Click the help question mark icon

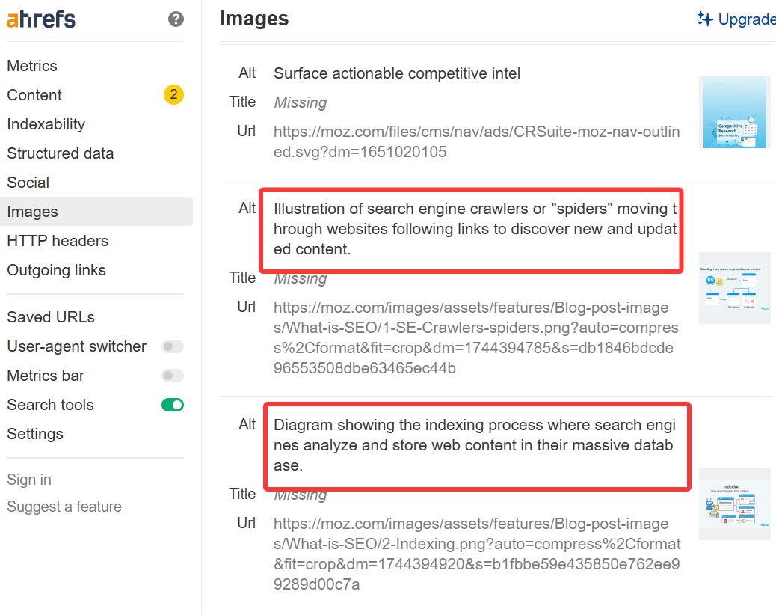[x=176, y=19]
